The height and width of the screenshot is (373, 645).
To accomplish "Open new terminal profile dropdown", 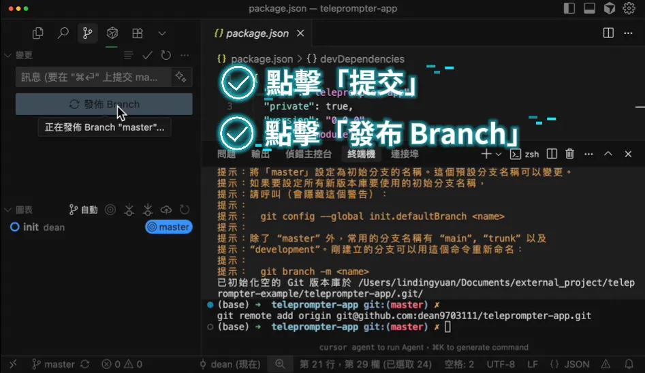I will [x=499, y=155].
